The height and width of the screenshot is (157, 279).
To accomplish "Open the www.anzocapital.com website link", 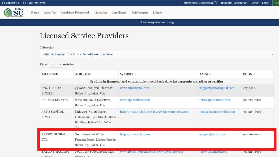I will coord(135,88).
